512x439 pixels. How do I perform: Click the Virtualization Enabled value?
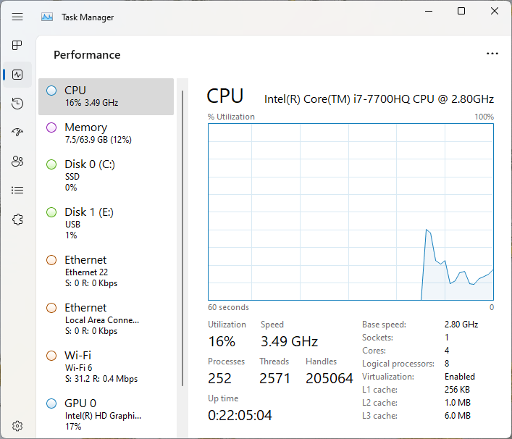(x=460, y=377)
